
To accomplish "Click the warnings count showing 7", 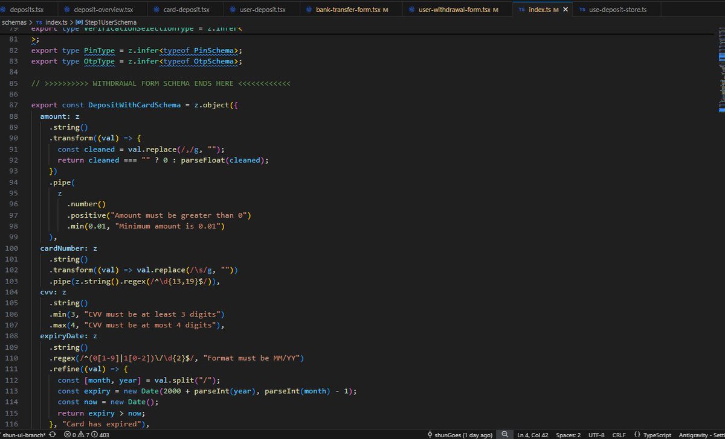I will point(84,434).
